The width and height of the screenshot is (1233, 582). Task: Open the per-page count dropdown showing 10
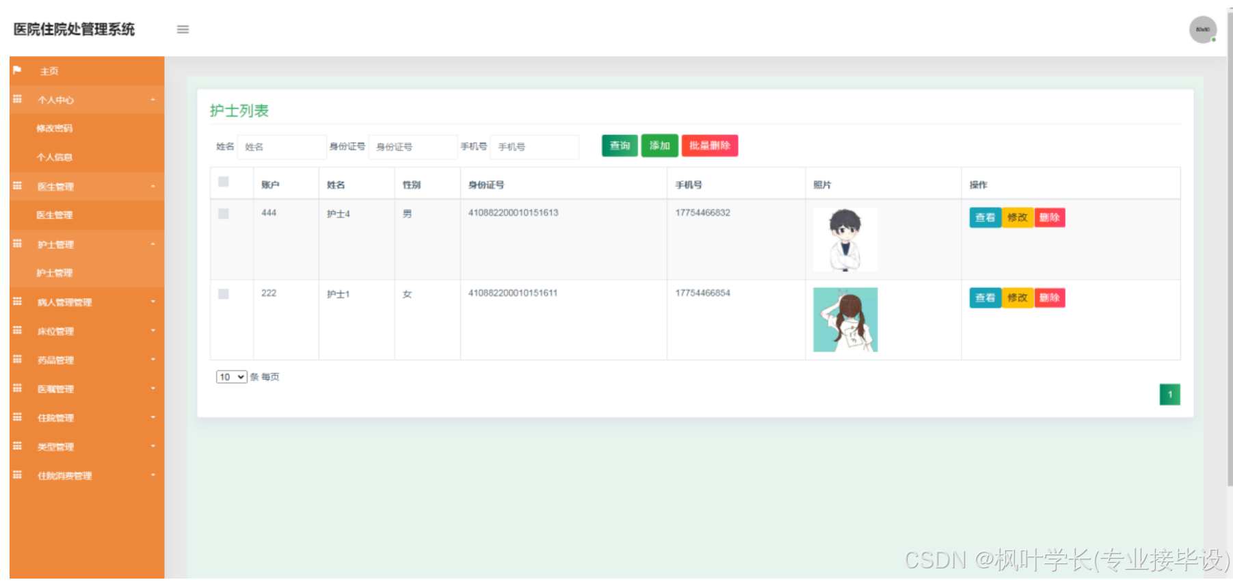coord(231,377)
